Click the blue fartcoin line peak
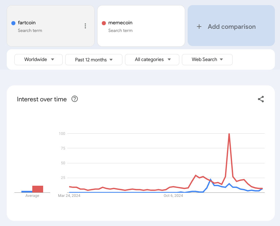 click(211, 179)
